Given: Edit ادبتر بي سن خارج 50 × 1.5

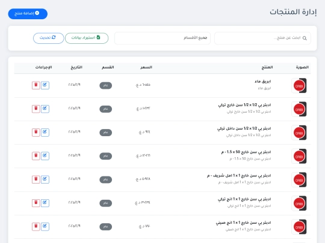Looking at the screenshot, I should (45, 156).
